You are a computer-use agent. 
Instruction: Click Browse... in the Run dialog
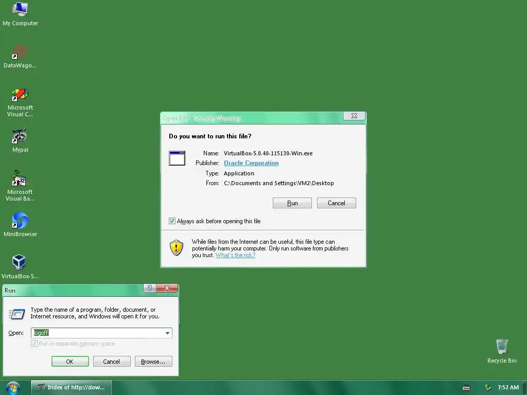coord(153,362)
